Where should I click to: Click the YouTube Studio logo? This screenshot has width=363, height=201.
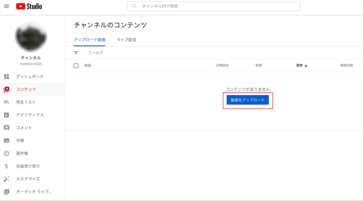[x=29, y=6]
